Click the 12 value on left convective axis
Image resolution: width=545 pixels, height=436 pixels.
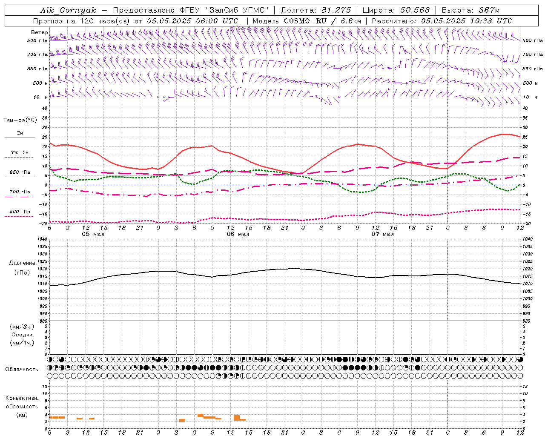tap(45, 386)
